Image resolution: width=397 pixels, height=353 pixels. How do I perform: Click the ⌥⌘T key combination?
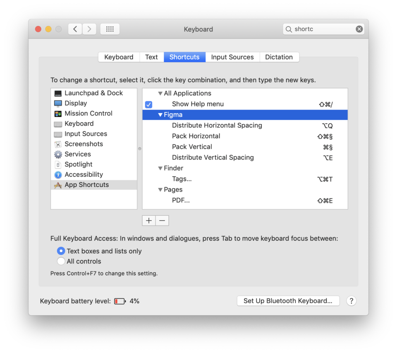click(325, 180)
